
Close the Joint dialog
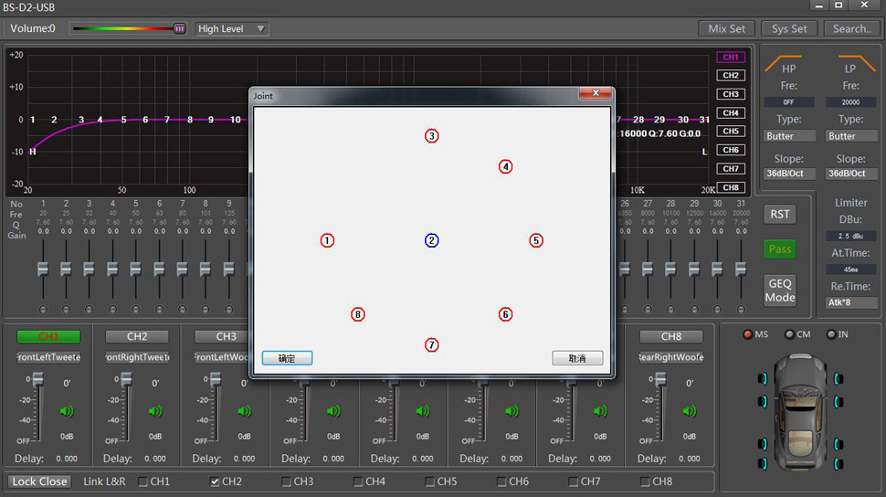[x=595, y=93]
